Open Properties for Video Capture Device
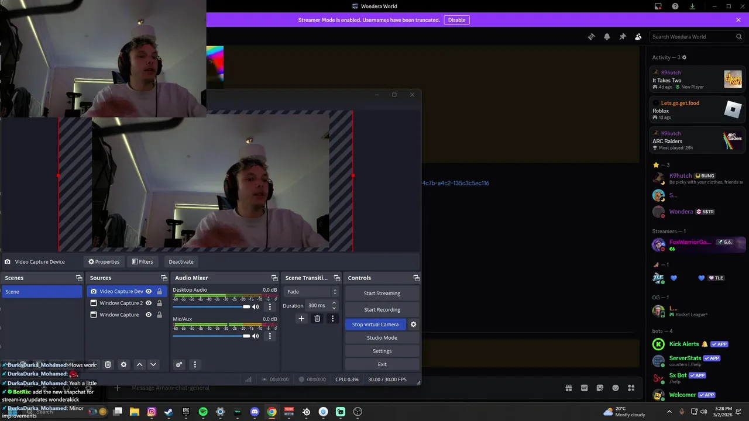This screenshot has height=421, width=749. click(104, 261)
